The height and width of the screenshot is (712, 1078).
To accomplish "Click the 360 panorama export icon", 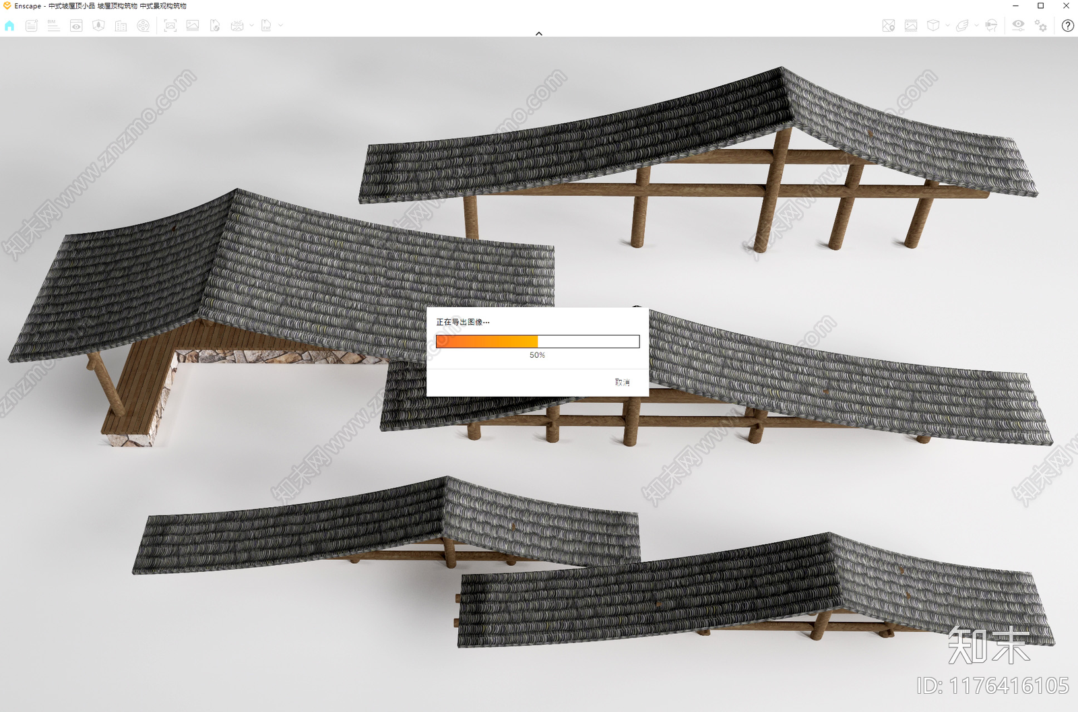I will click(x=237, y=26).
